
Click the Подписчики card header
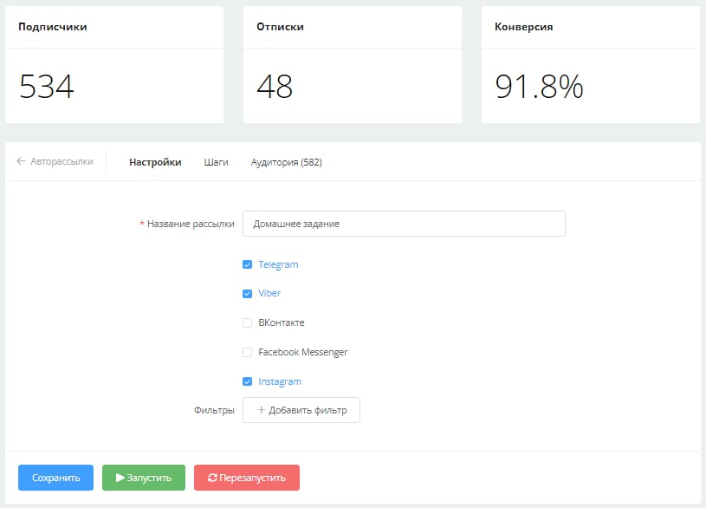(x=53, y=27)
